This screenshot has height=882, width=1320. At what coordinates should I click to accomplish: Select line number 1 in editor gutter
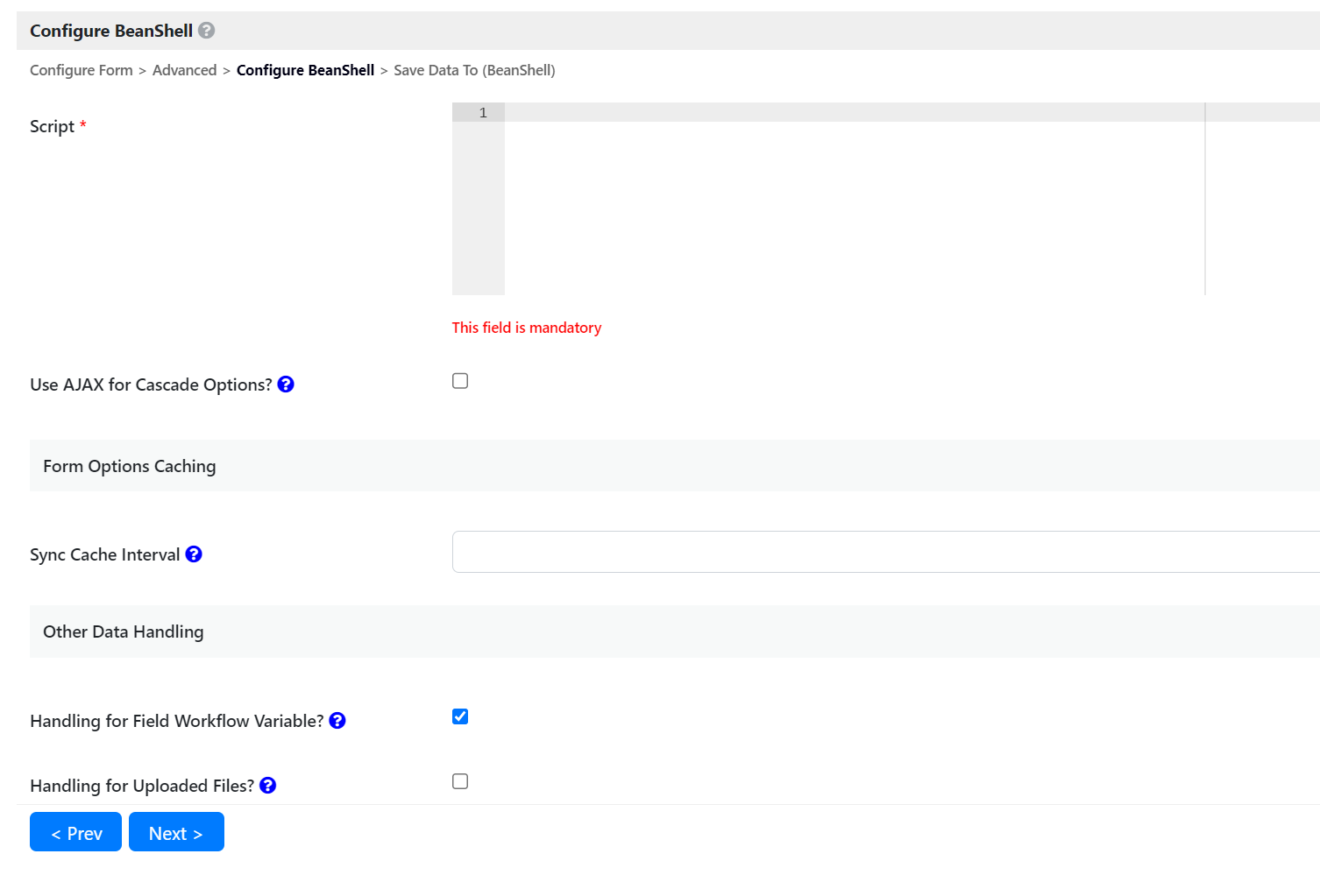[483, 113]
